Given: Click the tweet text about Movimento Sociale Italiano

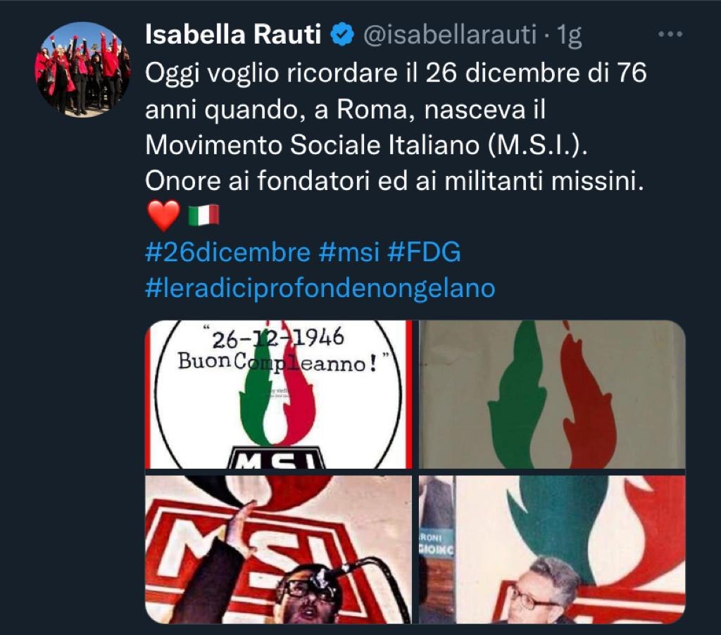Looking at the screenshot, I should click(x=396, y=127).
